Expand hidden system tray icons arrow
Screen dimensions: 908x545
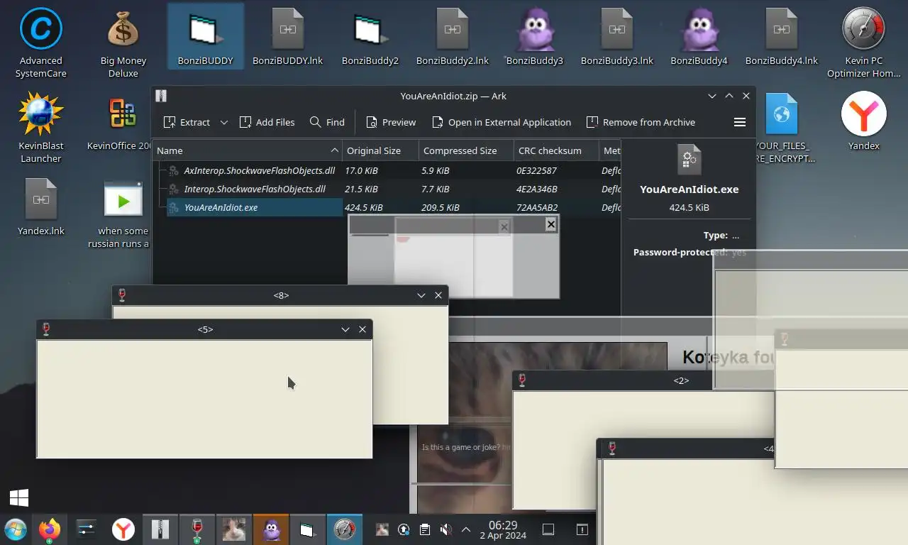(x=466, y=529)
